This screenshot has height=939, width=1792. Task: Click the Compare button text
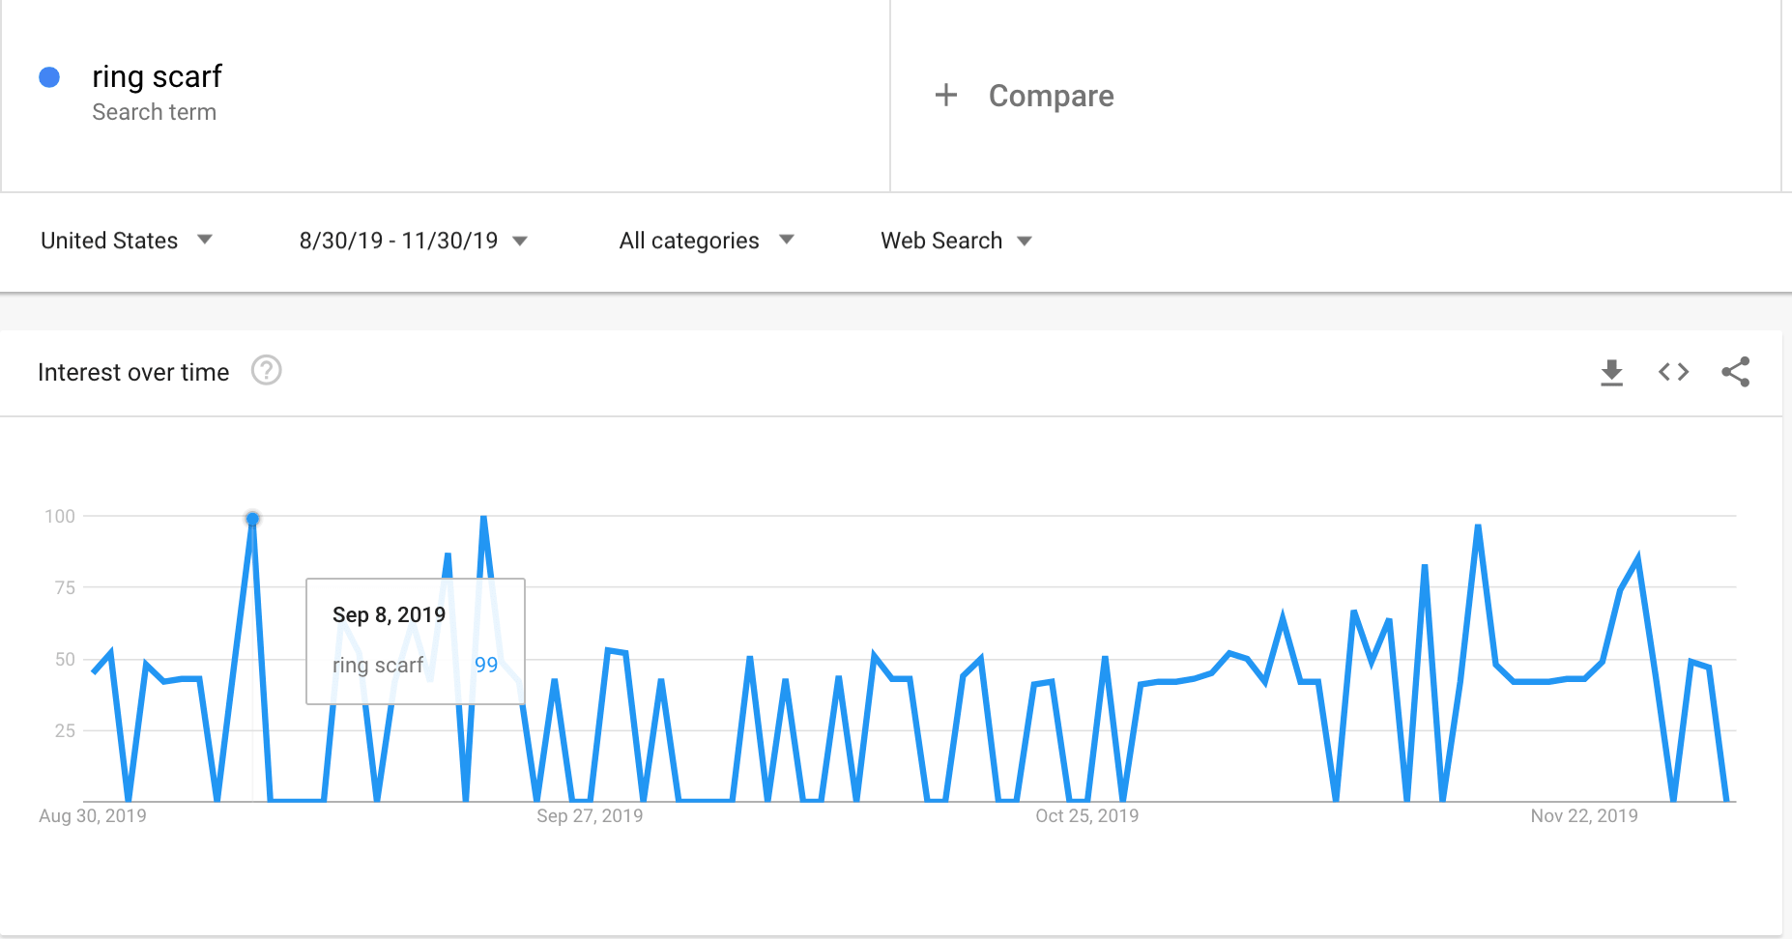tap(1051, 96)
